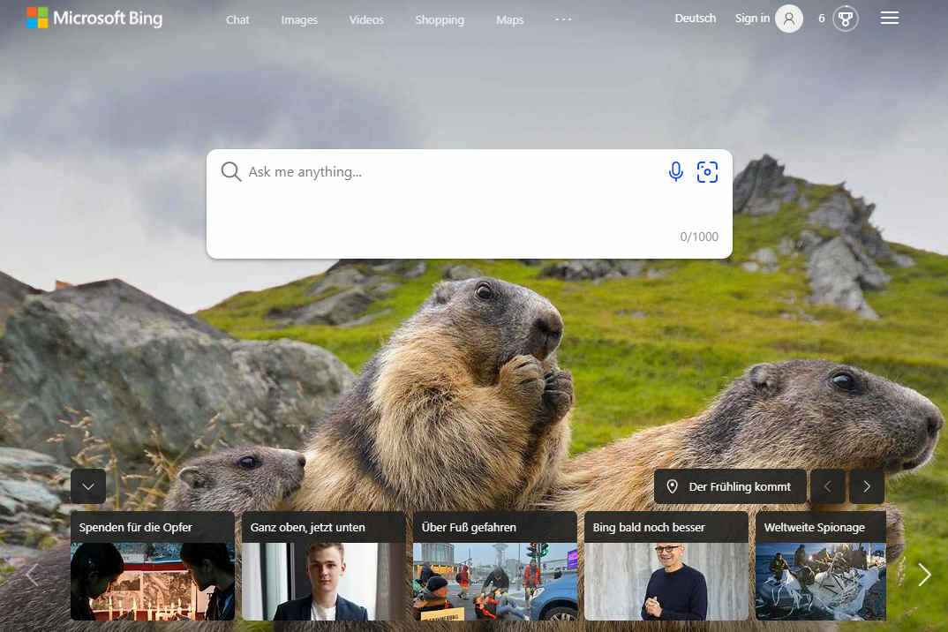Open the Rewards trophy icon
Image resolution: width=948 pixels, height=632 pixels.
click(845, 19)
